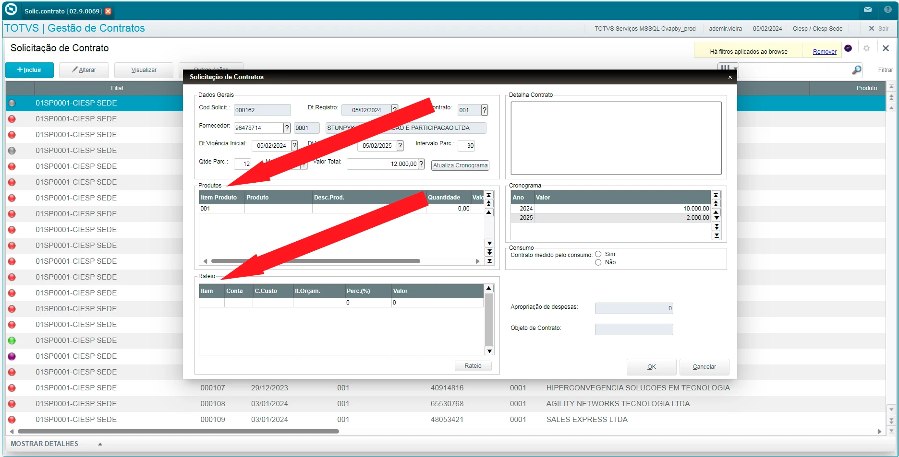Click the Alterar toolbar item
Image resolution: width=899 pixels, height=457 pixels.
point(84,70)
